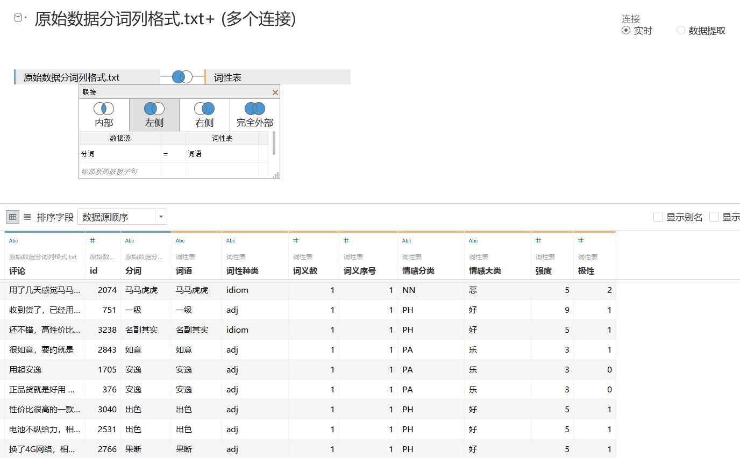The image size is (740, 458).
Task: Click the 强度 value 9 cell
Action: tap(552, 310)
